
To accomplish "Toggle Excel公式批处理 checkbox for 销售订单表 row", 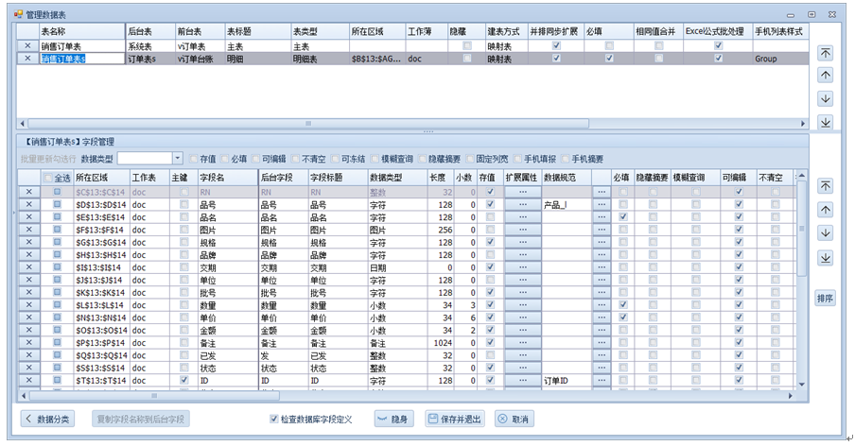I will pos(718,45).
